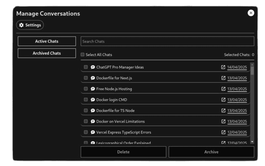
Task: Switch to the Archived Chats tab
Action: tap(47, 53)
